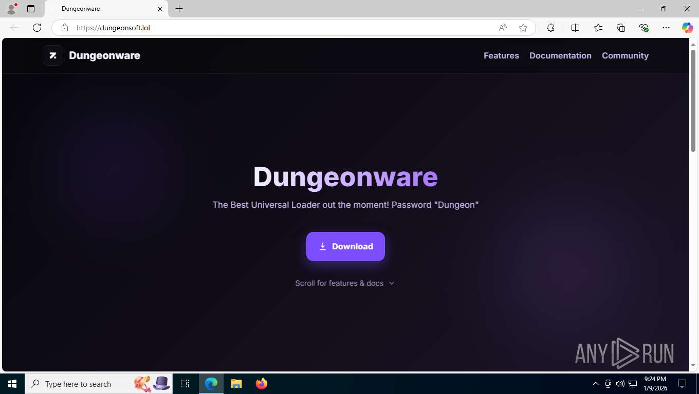Screen dimensions: 699x394
Task: Click the purple Download button
Action: 345,246
